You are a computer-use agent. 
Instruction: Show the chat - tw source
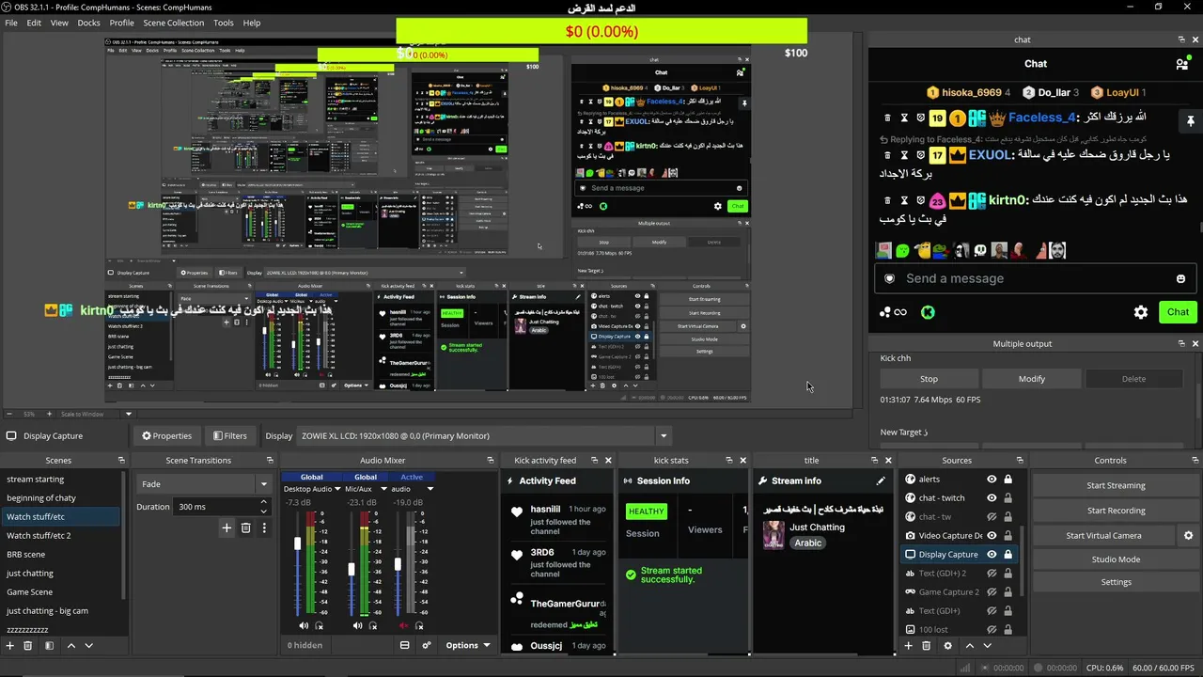[991, 517]
